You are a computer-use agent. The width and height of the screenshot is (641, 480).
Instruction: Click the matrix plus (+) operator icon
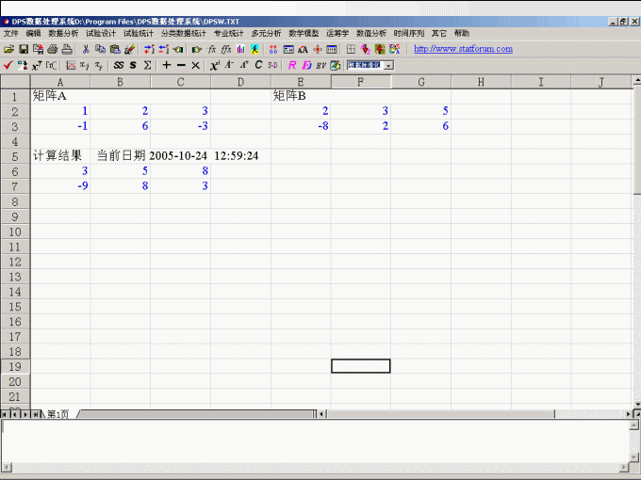pos(166,65)
